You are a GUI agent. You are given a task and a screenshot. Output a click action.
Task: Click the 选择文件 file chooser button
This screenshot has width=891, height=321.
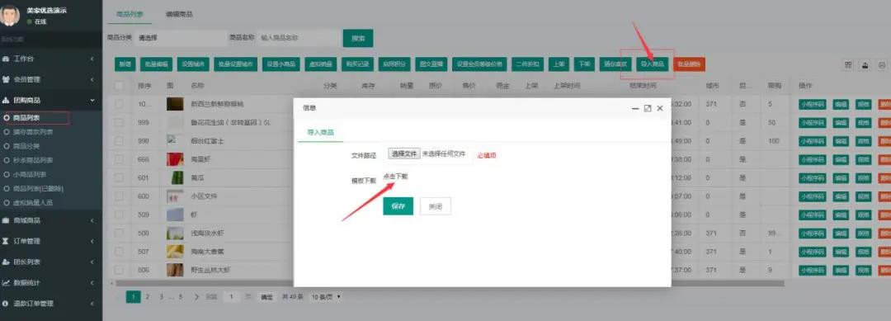pos(404,154)
